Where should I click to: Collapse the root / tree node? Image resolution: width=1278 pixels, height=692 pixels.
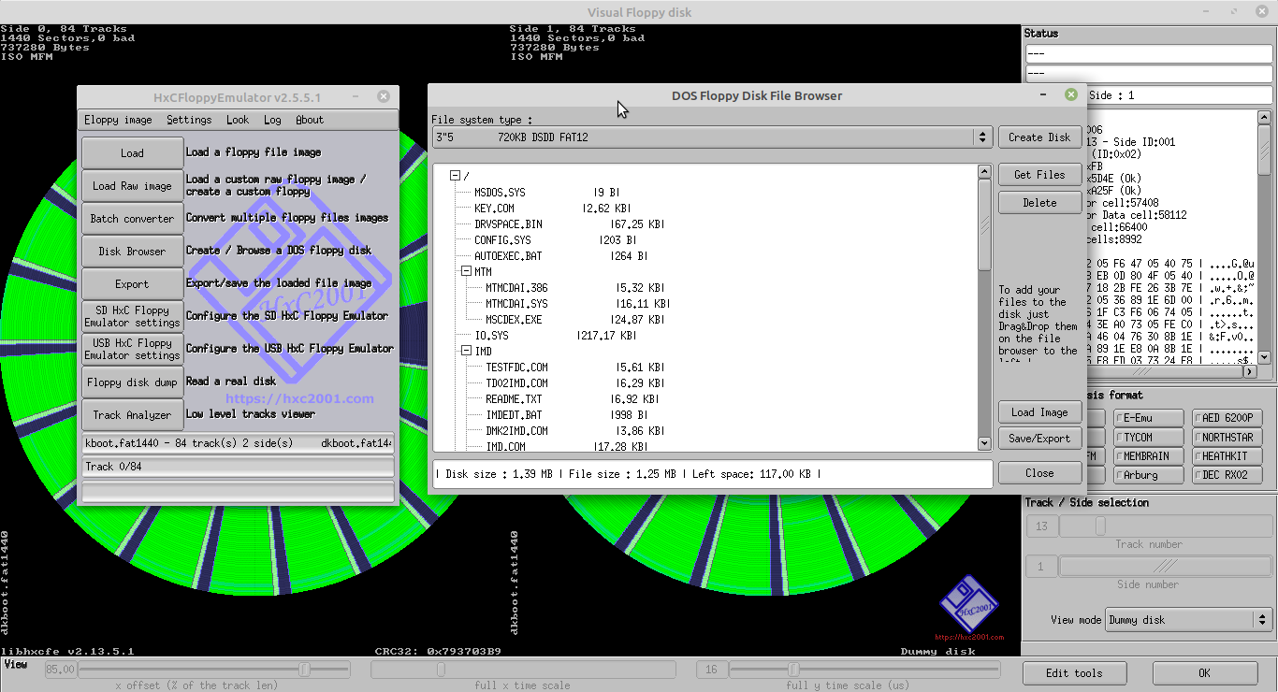point(456,176)
